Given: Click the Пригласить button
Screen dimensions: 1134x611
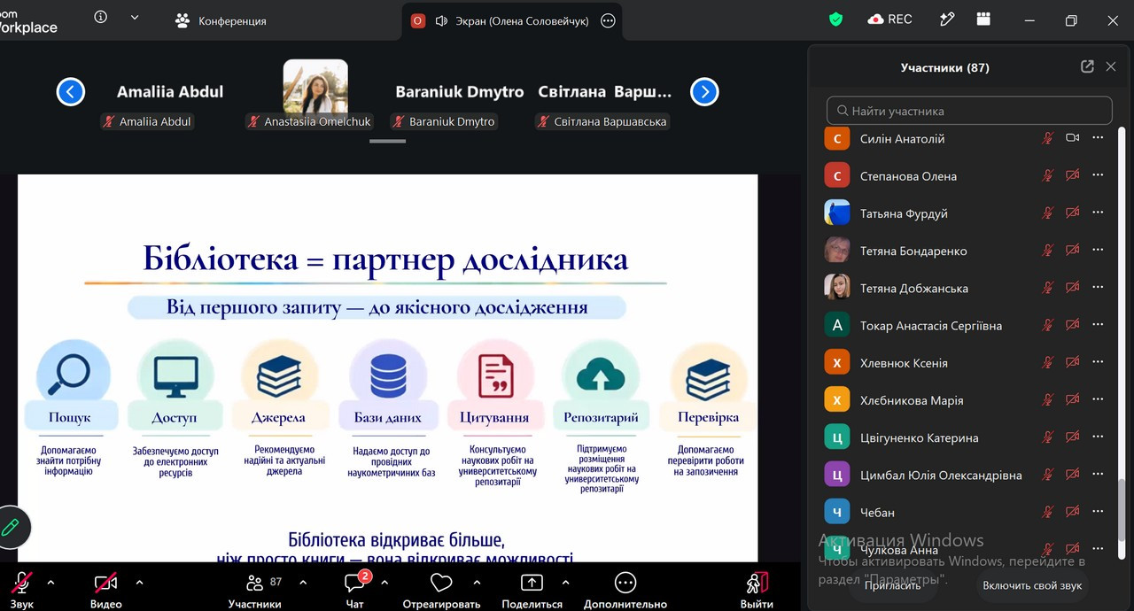Looking at the screenshot, I should point(892,585).
